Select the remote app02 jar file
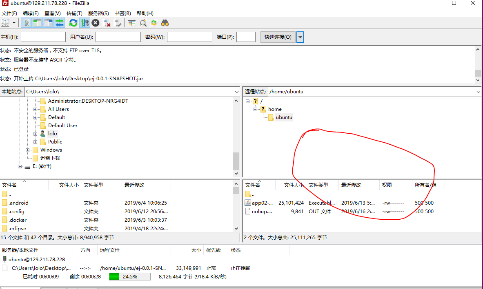This screenshot has height=289, width=483. tap(262, 203)
